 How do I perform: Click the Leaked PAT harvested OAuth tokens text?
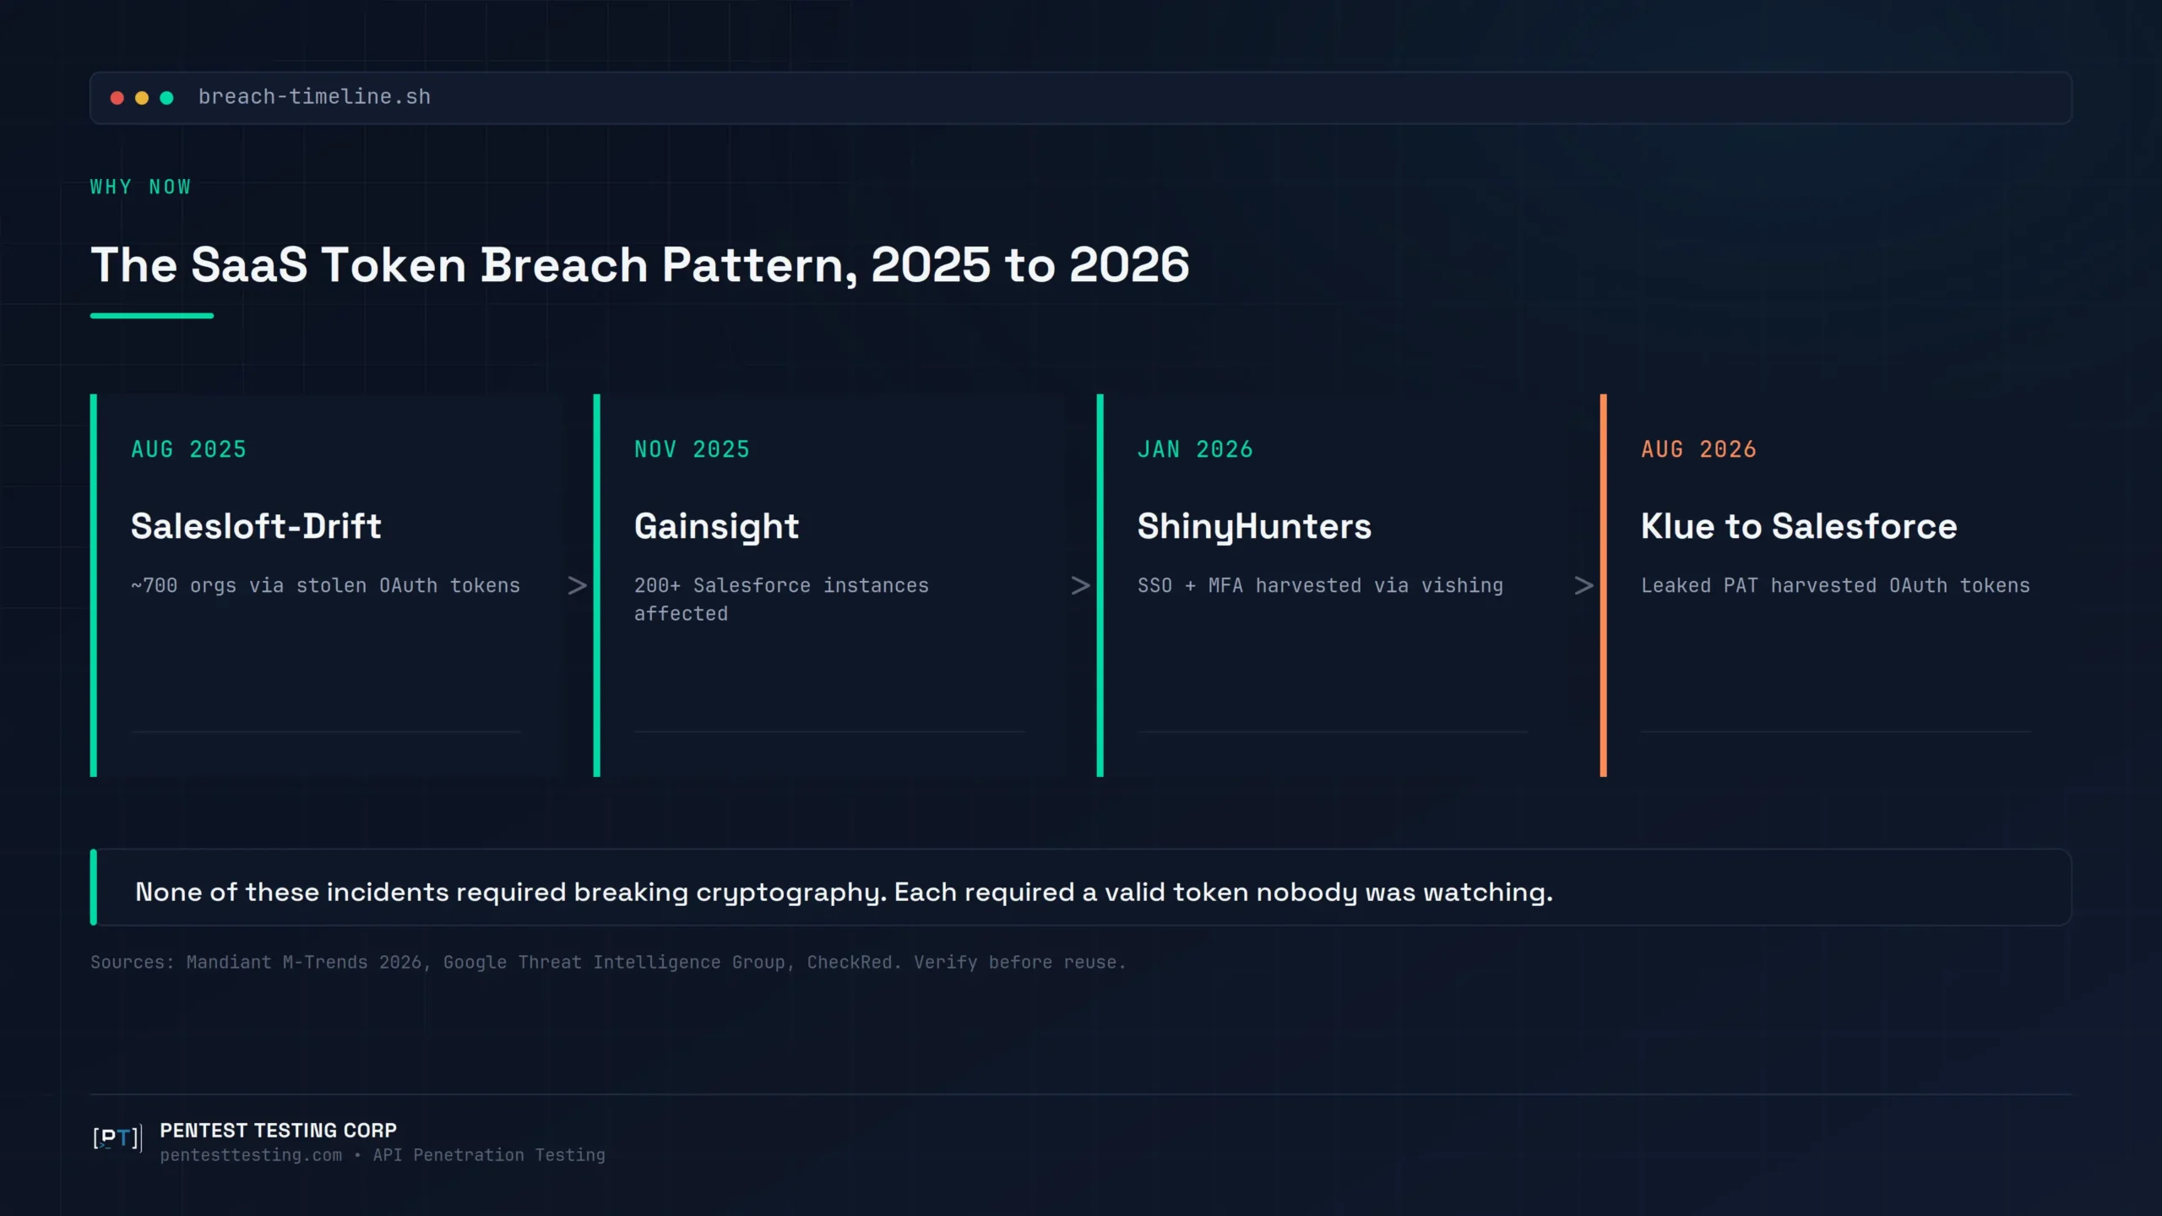[1836, 585]
